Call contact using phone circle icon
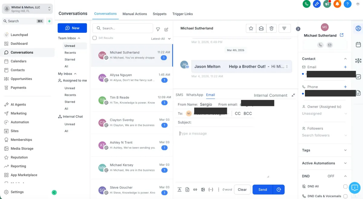363x199 pixels. (x=320, y=45)
